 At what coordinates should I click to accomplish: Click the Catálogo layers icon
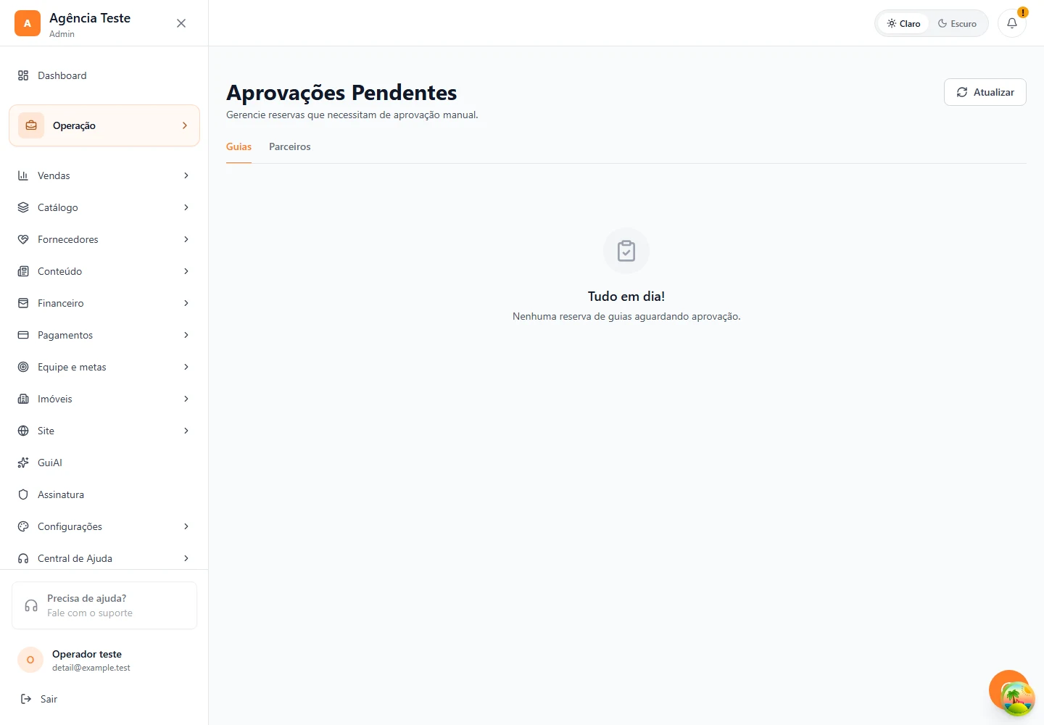click(x=23, y=207)
